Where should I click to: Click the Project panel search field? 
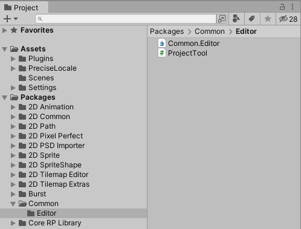(126, 19)
